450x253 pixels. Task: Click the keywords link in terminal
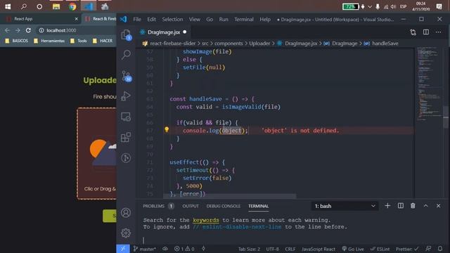[206, 220]
